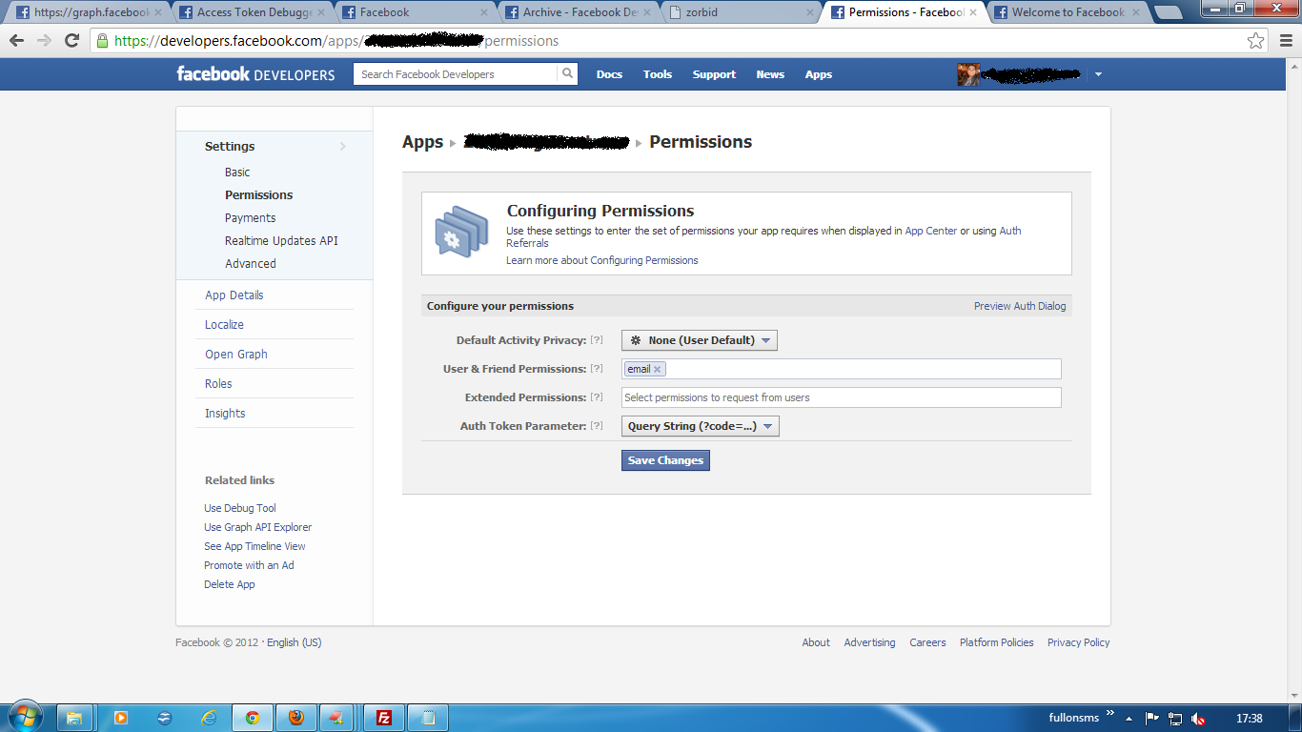Switch to Chrome in the taskbar
This screenshot has width=1302, height=732.
(x=253, y=718)
